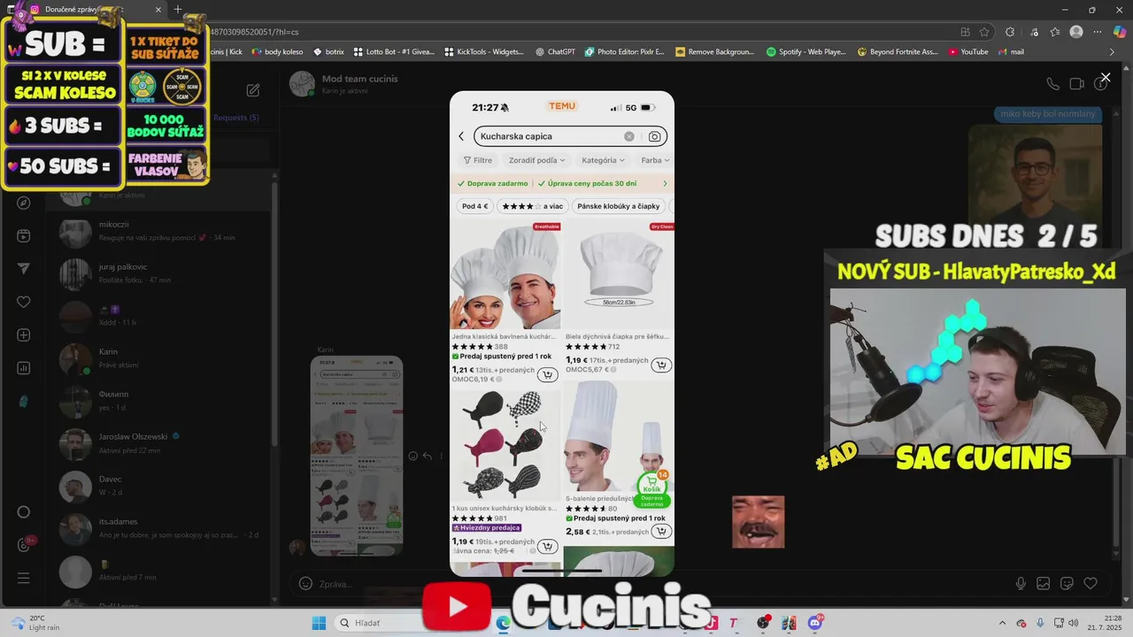Viewport: 1133px width, 637px height.
Task: Open the mikoczii conversation
Action: 162,231
